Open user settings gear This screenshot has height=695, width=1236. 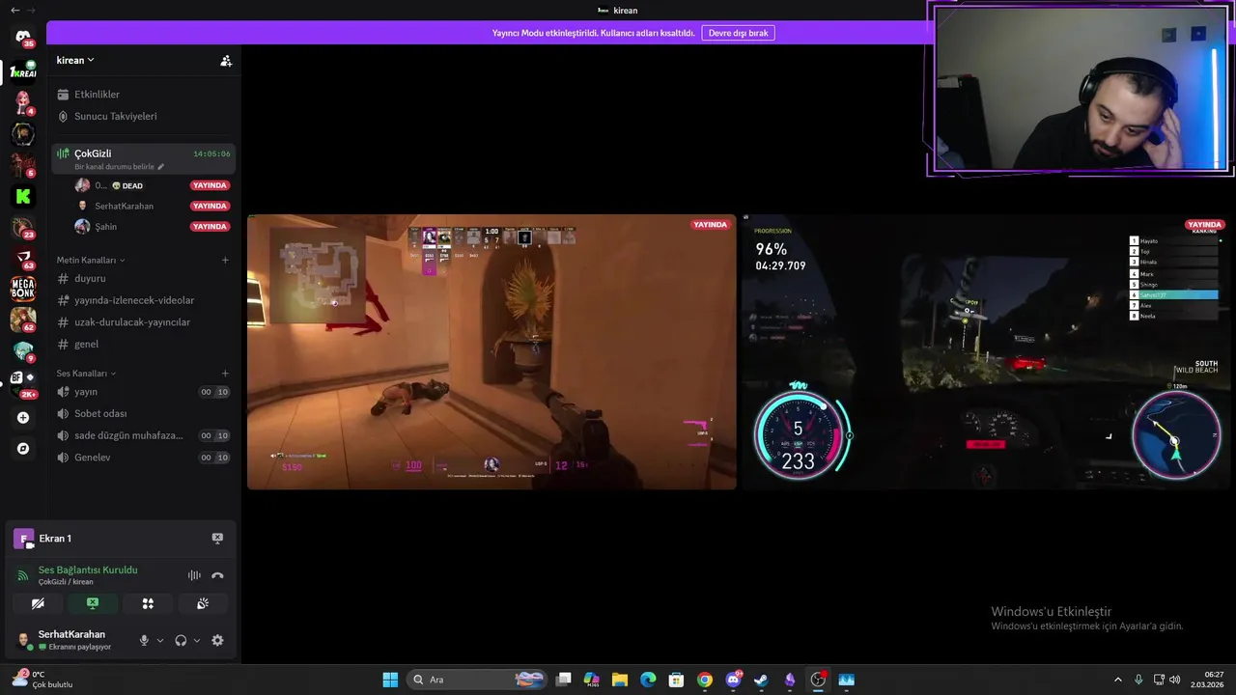click(217, 640)
